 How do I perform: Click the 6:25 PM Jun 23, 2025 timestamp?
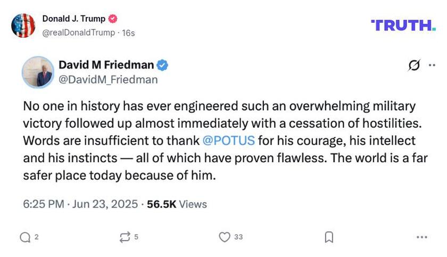(80, 204)
